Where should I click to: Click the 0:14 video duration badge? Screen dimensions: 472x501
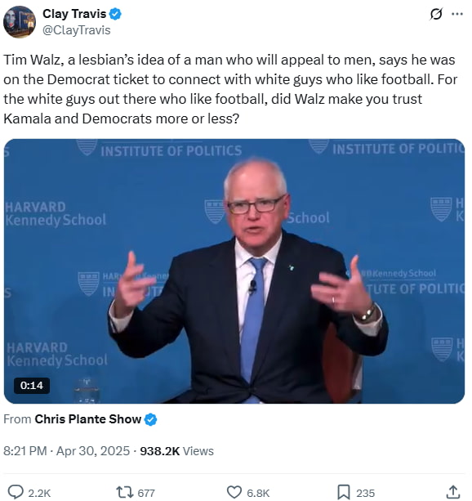pyautogui.click(x=32, y=385)
